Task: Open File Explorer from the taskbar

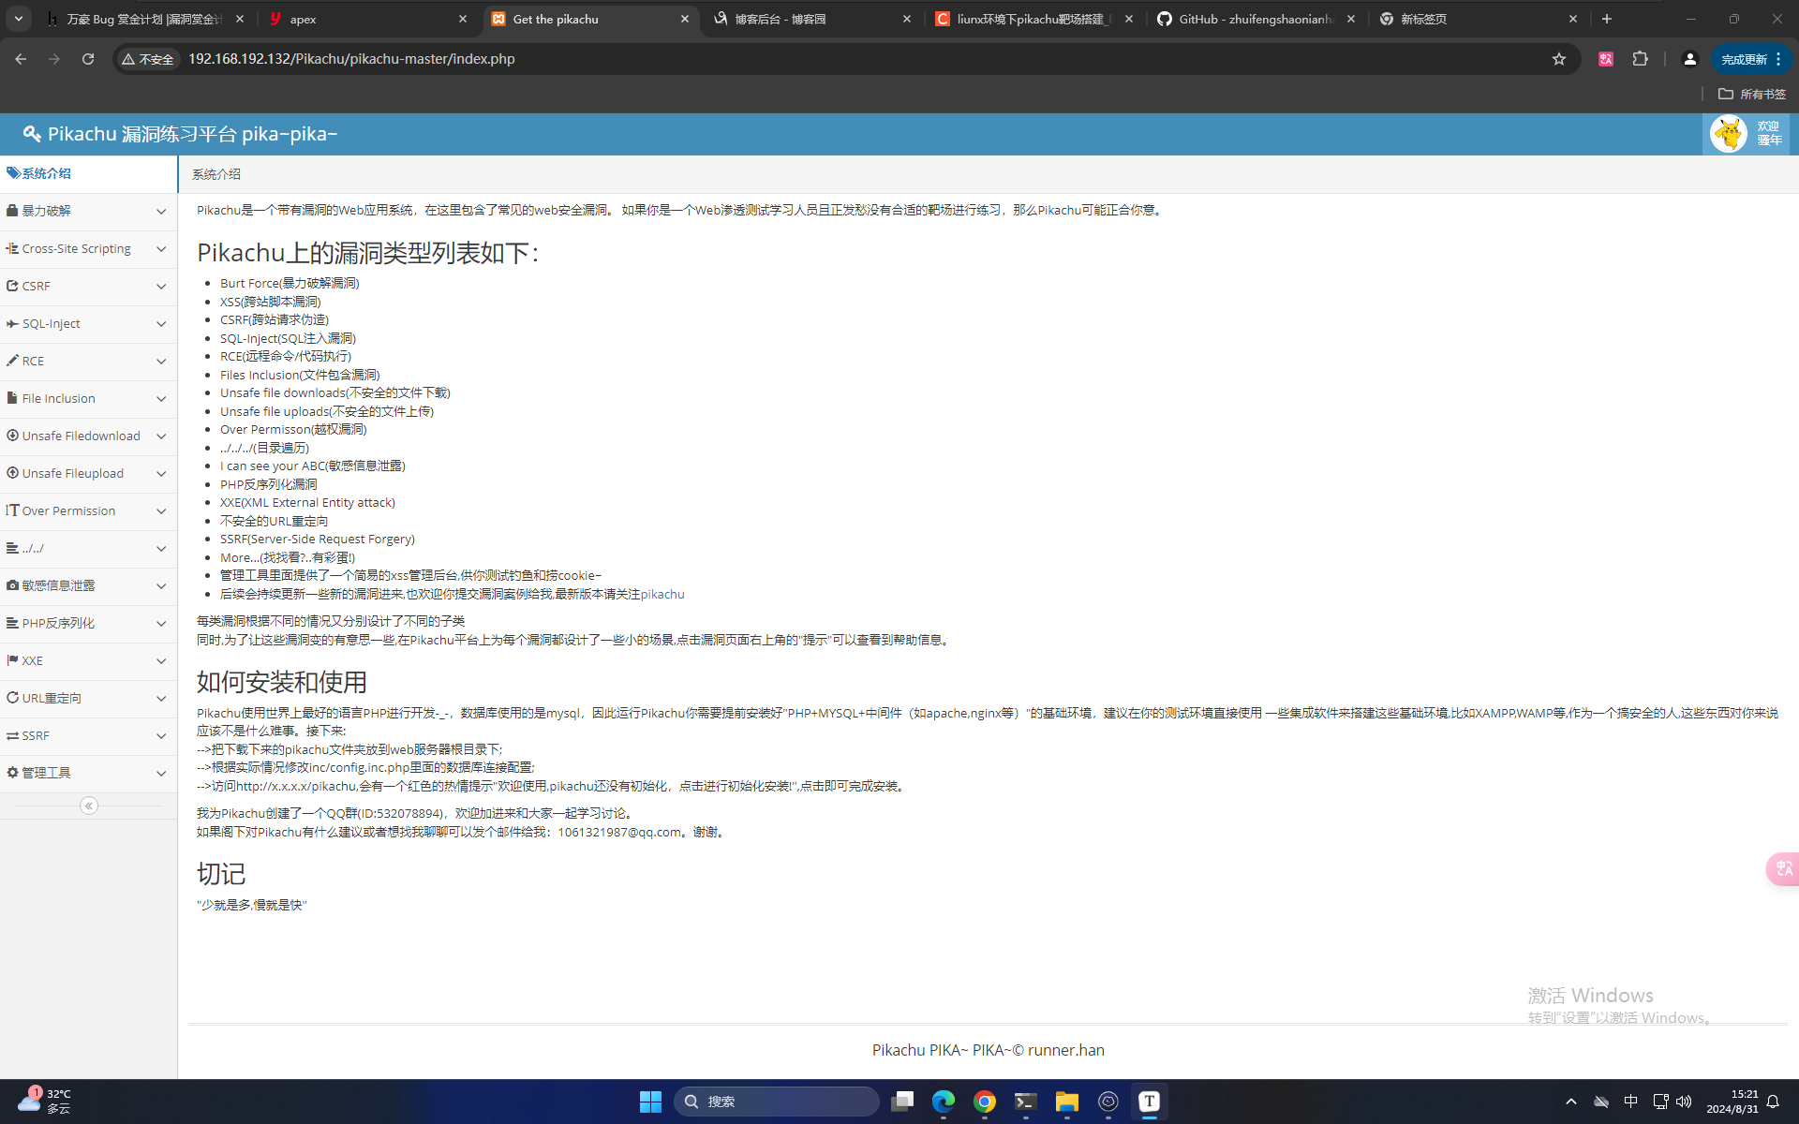Action: point(1066,1102)
